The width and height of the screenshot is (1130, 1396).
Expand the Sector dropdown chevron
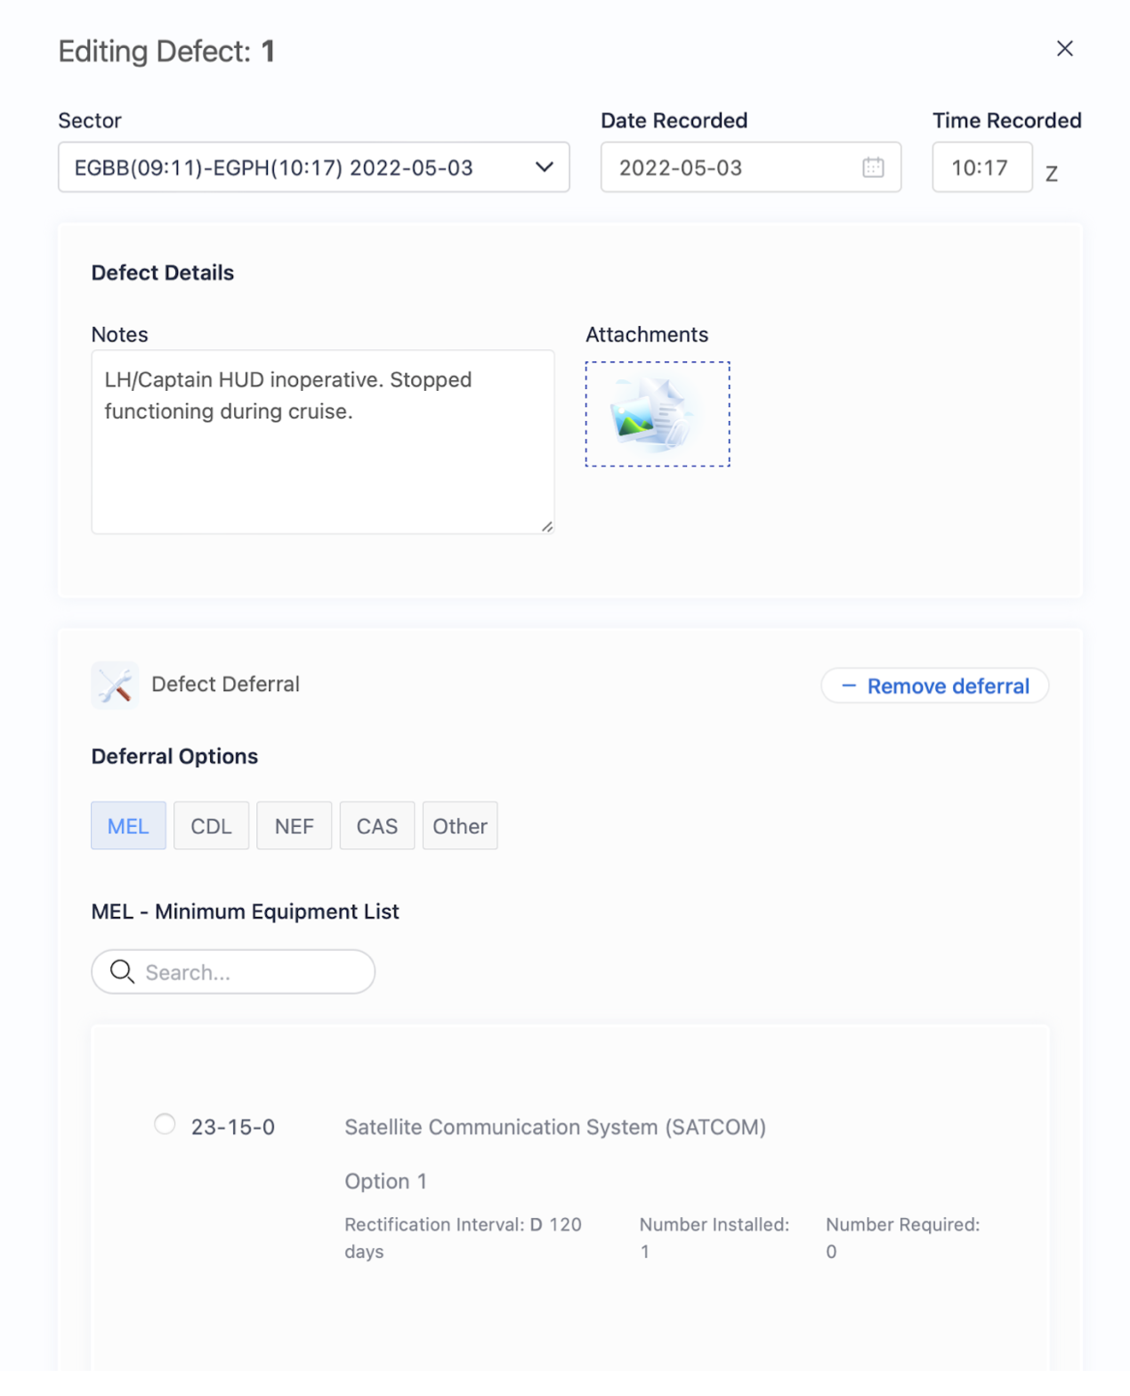coord(544,167)
